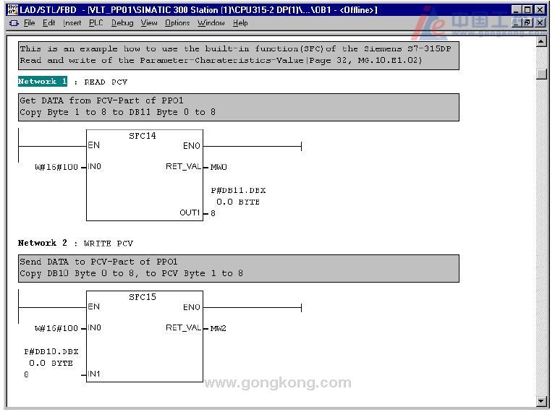The width and height of the screenshot is (555, 412).
Task: Open the Window menu
Action: tap(211, 23)
